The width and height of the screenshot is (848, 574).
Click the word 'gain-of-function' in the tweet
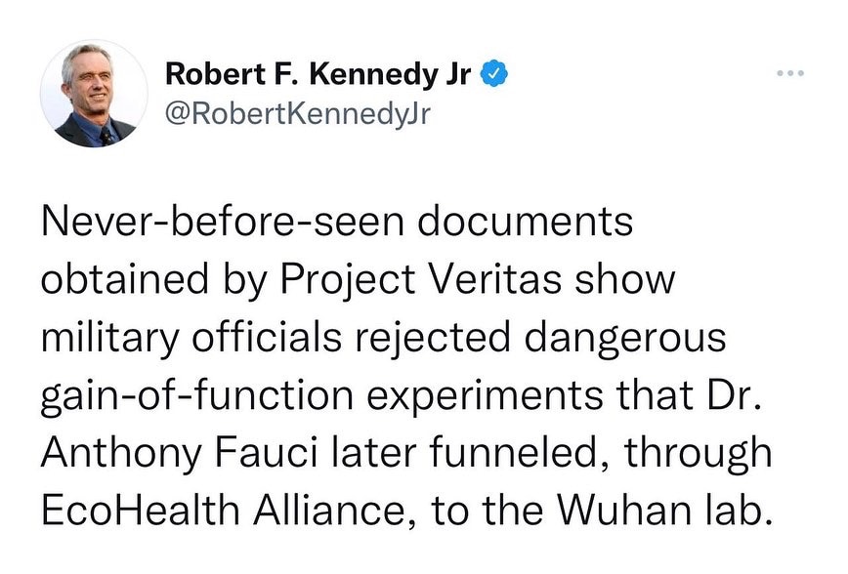coord(197,395)
